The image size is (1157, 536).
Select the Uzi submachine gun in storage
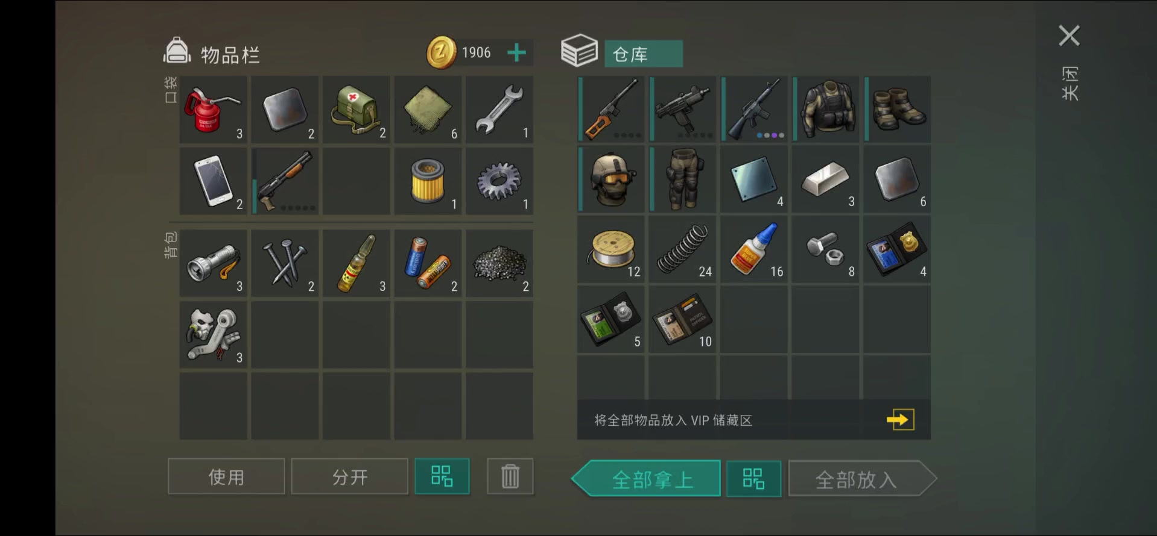click(x=682, y=110)
